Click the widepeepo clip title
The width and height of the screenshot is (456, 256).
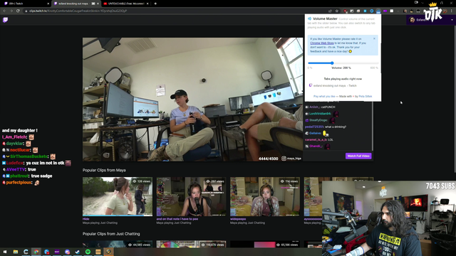pyautogui.click(x=238, y=219)
